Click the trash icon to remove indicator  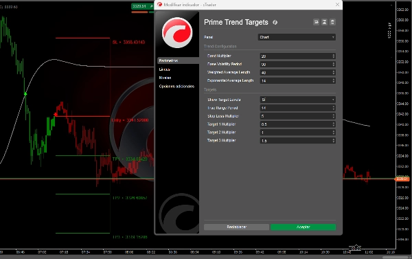(332, 22)
